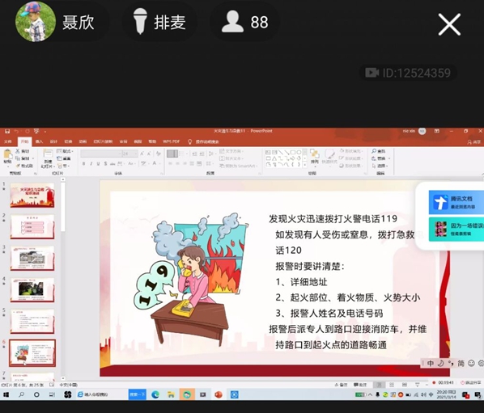484x413 pixels.
Task: Open the 选择 Select dropdown
Action: click(380, 166)
